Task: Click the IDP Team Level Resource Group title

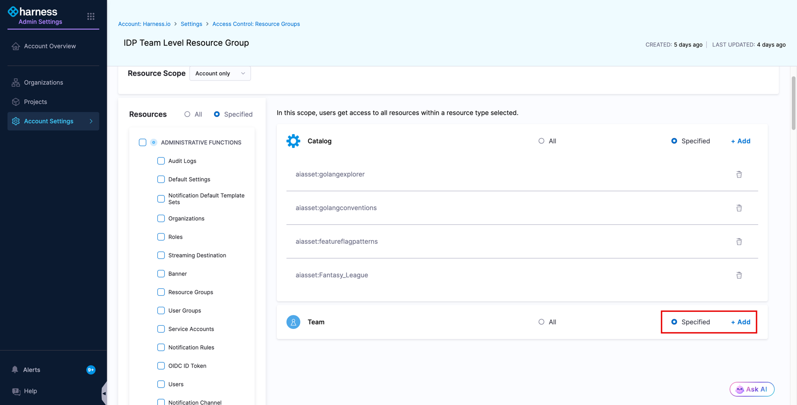Action: [x=186, y=43]
